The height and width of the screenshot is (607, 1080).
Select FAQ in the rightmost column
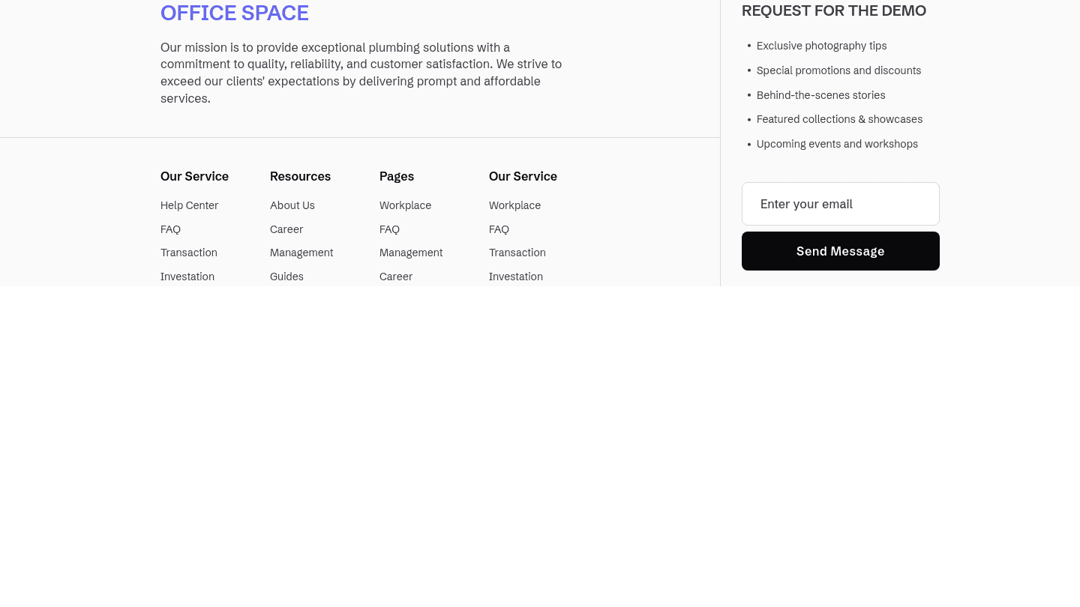tap(499, 229)
